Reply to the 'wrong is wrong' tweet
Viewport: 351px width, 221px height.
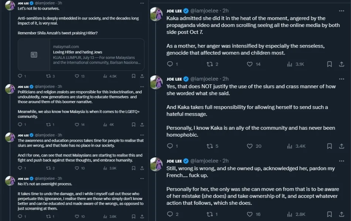click(x=170, y=214)
